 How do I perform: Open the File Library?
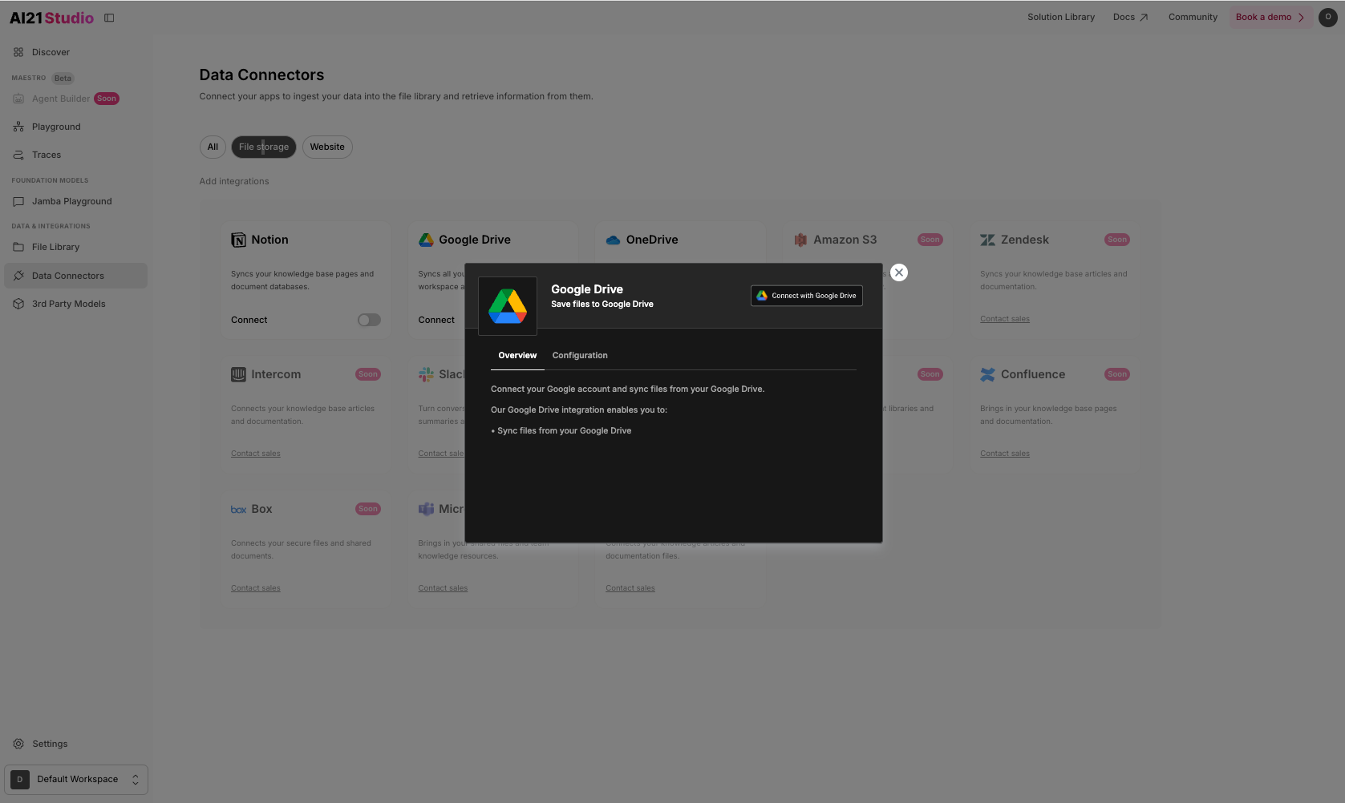tap(56, 246)
